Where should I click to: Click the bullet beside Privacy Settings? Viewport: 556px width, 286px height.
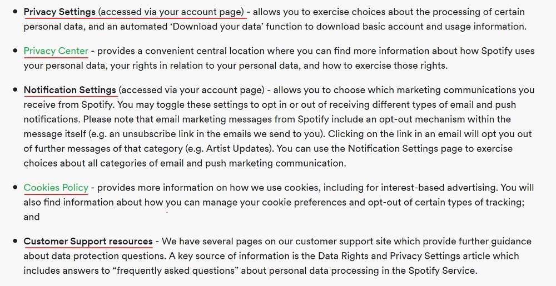coord(15,12)
